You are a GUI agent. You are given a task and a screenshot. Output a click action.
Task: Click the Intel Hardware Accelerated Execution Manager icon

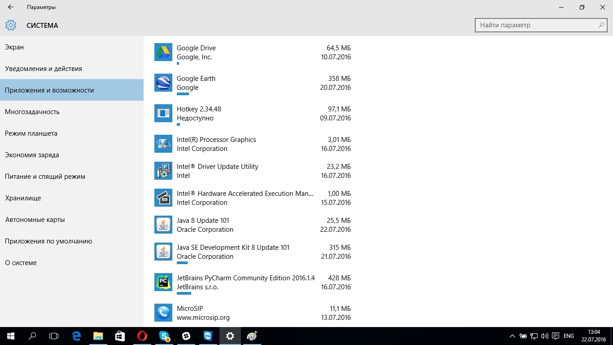163,198
